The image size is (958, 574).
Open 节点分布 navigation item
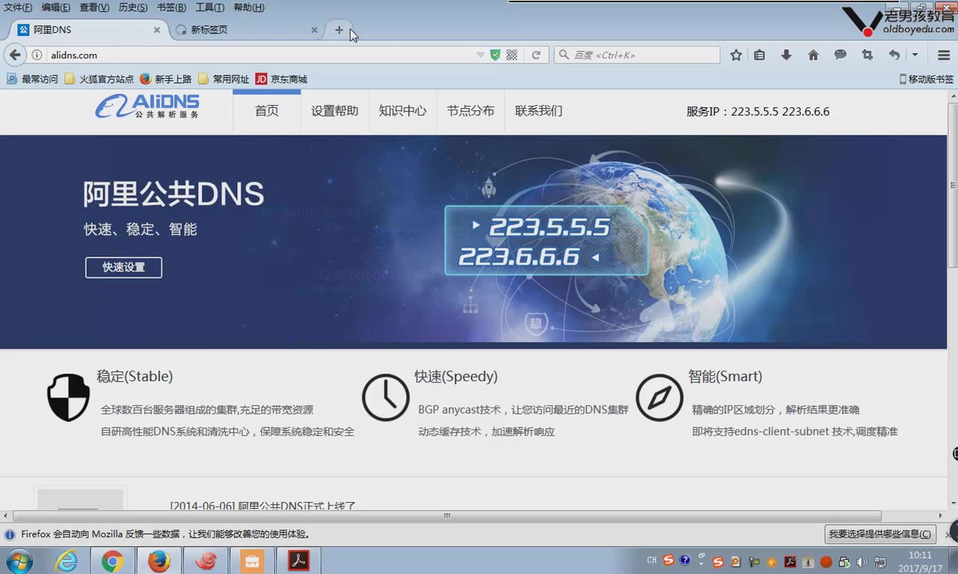470,111
